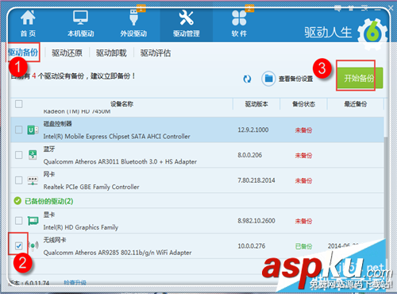Viewport: 397px width, 294px height.
Task: Click version 8.982.10.2600 cell
Action: coord(256,221)
